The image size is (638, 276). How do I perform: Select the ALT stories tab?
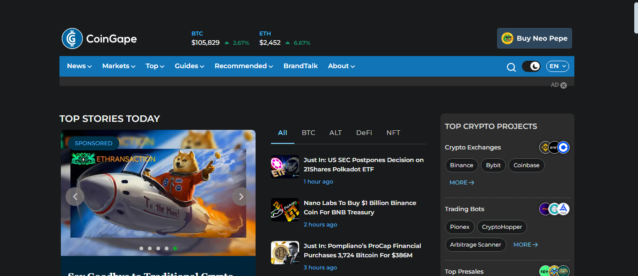point(336,133)
